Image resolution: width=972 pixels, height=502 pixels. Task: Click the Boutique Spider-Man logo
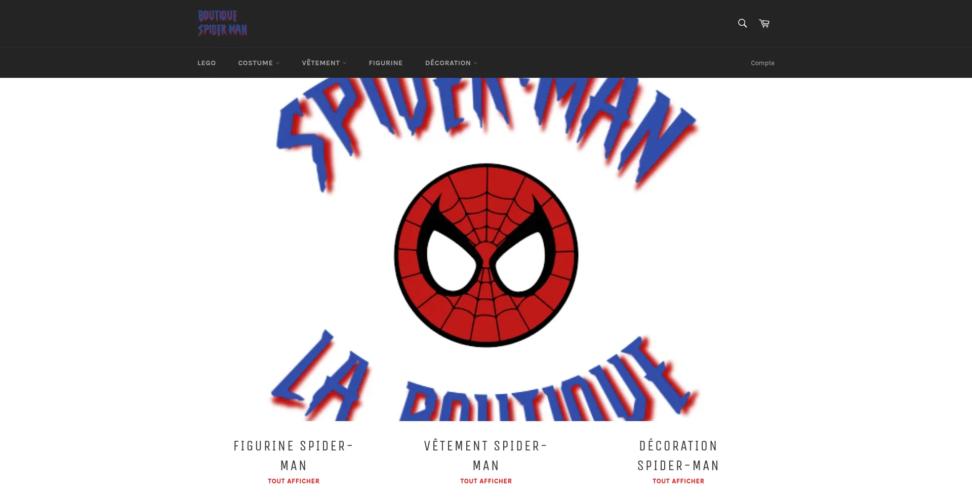(222, 23)
